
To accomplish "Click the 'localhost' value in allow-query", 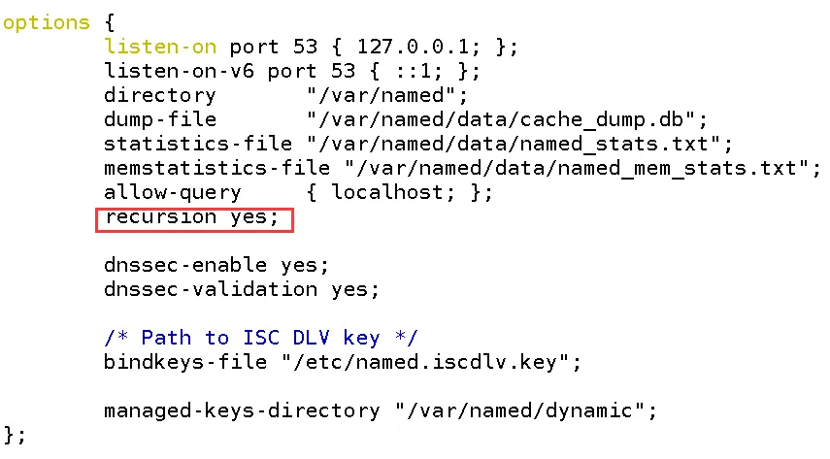I will click(x=387, y=192).
